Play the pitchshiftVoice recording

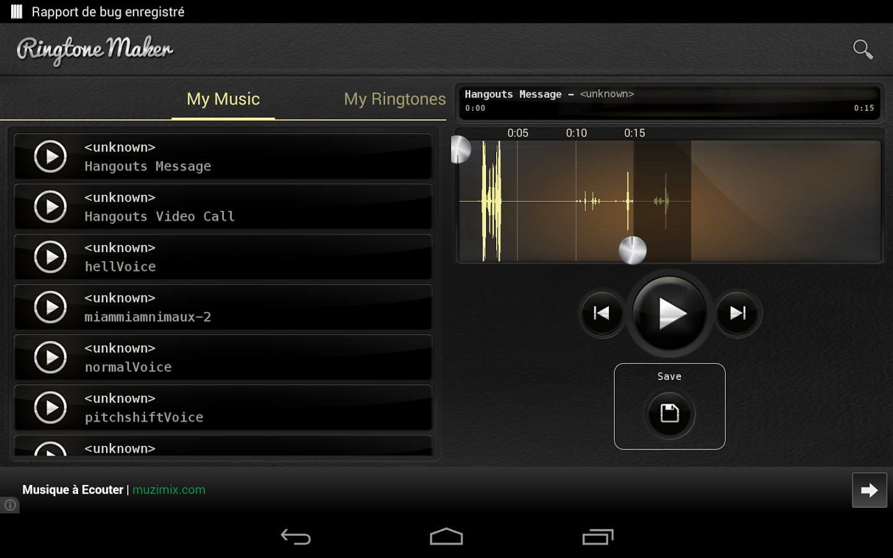50,407
